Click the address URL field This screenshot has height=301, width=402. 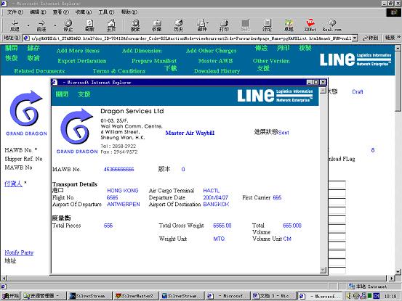click(191, 38)
